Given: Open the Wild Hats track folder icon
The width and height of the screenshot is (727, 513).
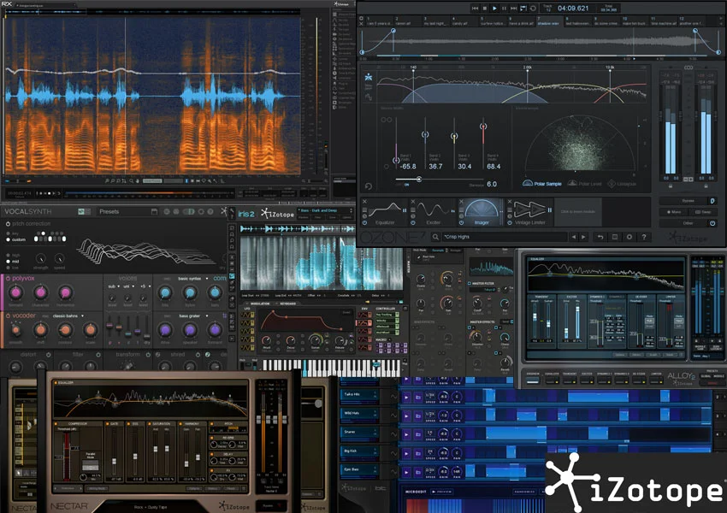Looking at the screenshot, I should [418, 416].
